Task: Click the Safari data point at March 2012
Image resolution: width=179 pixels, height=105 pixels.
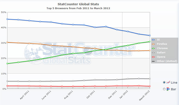Action: pos(150,79)
